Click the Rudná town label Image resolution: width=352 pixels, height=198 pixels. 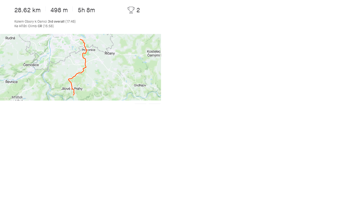pyautogui.click(x=10, y=38)
